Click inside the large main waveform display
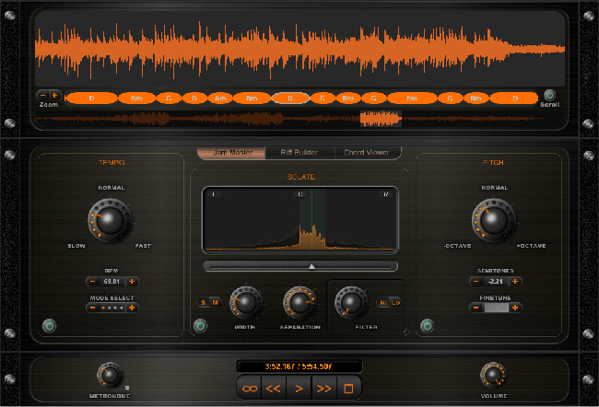Screen dimensions: 599x407 (299, 49)
